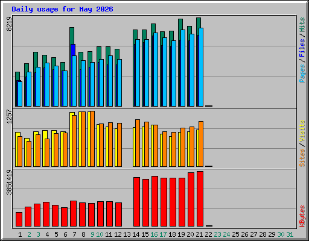Click day 11 on the x-axis
This screenshot has width=309, height=241.
click(x=109, y=234)
